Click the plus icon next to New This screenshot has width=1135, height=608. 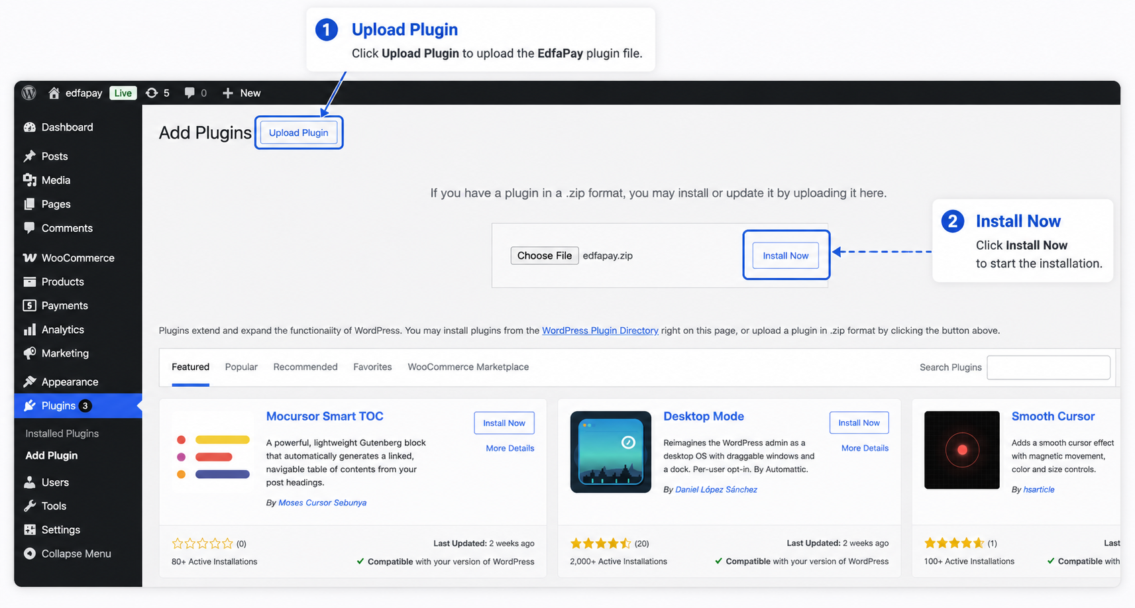(x=228, y=93)
